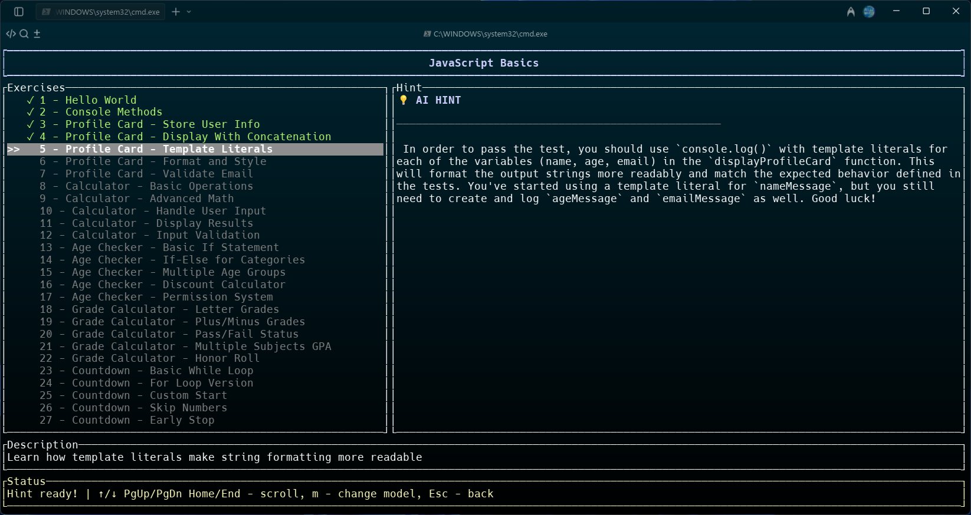Select exercise 24 - For Loop Version

coord(195,383)
